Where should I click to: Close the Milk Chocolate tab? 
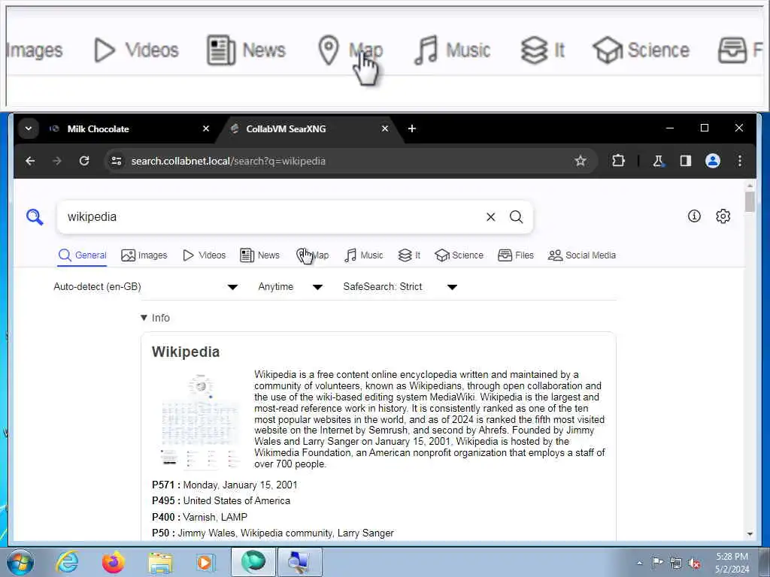(206, 128)
